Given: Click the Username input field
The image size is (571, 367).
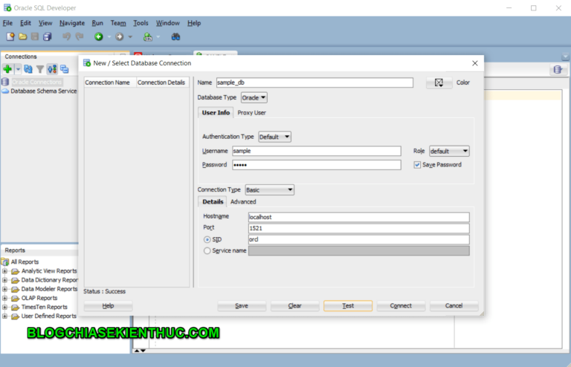Looking at the screenshot, I should (317, 151).
